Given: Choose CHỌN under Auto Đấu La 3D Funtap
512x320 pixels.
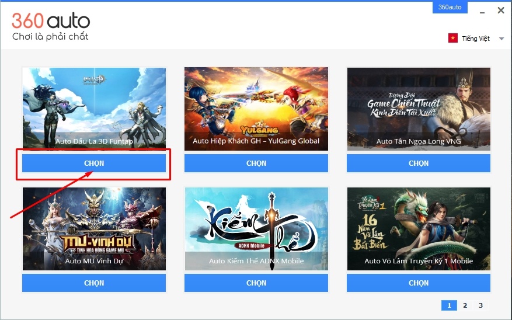Looking at the screenshot, I should (x=94, y=164).
